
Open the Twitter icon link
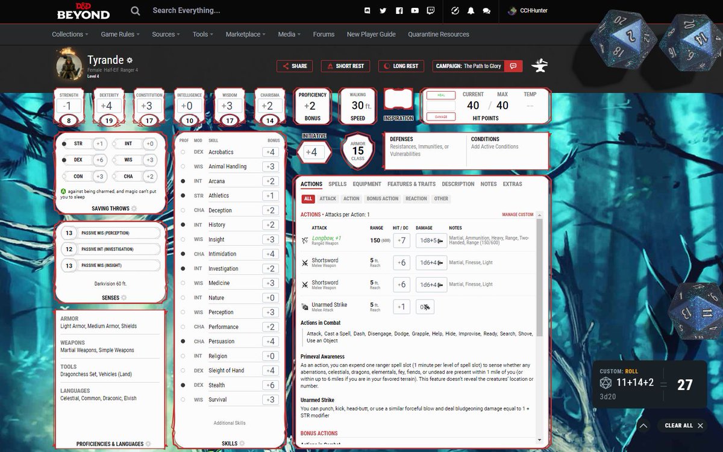tap(383, 11)
